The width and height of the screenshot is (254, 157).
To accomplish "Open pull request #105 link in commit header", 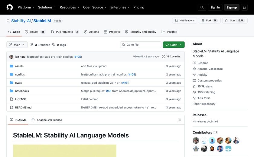I will click(78, 57).
